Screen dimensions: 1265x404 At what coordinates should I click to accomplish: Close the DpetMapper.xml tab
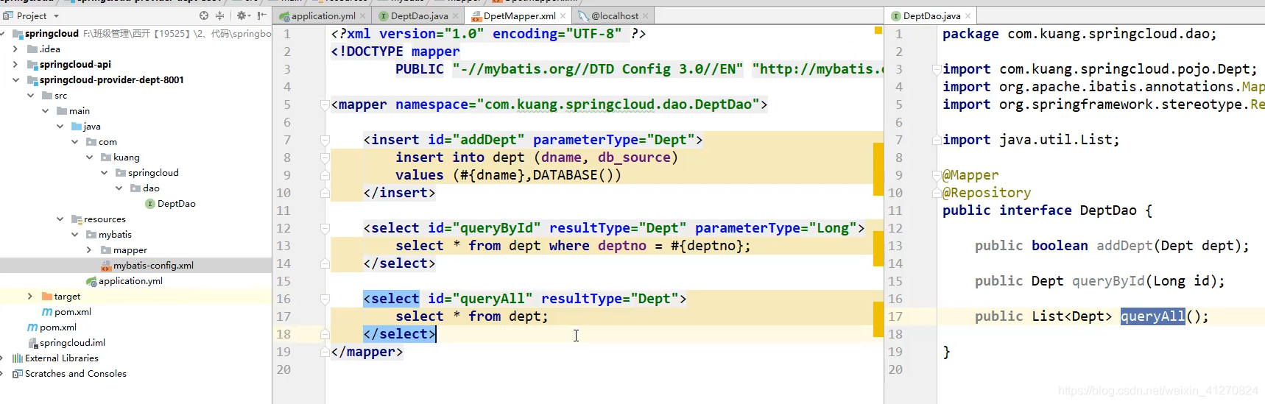(x=563, y=16)
